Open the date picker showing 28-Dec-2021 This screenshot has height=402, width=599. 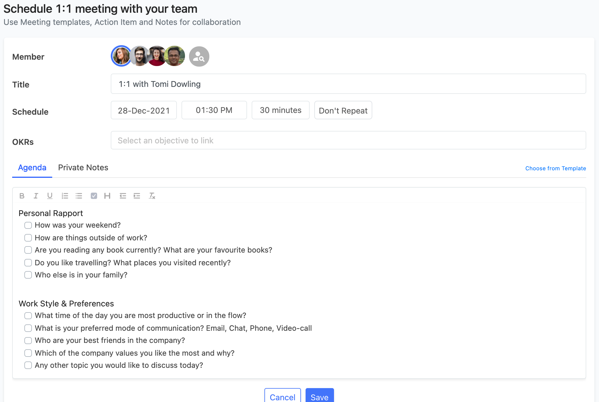144,110
